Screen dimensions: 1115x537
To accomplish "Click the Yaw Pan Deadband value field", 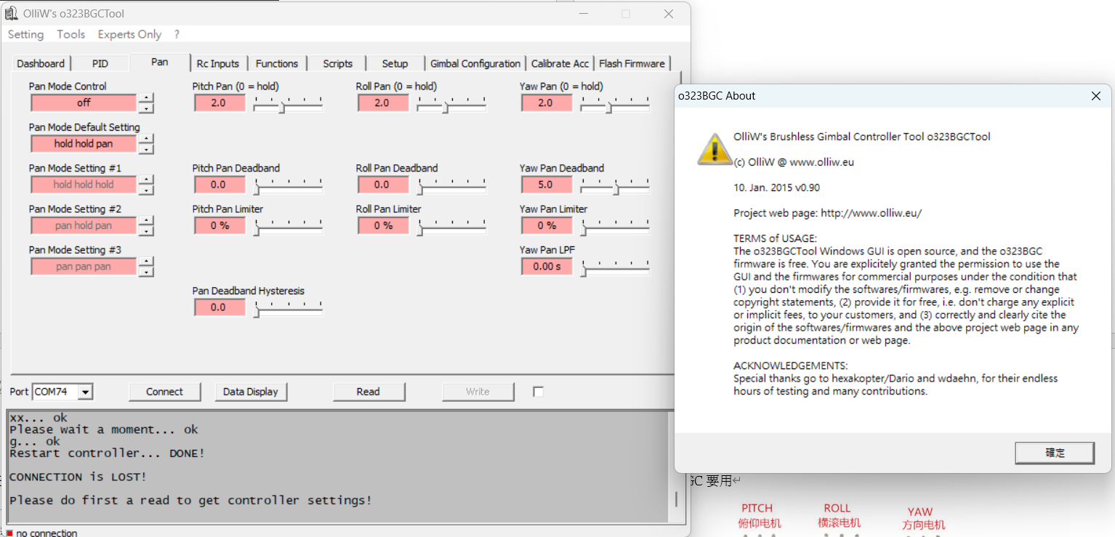I will (x=547, y=185).
